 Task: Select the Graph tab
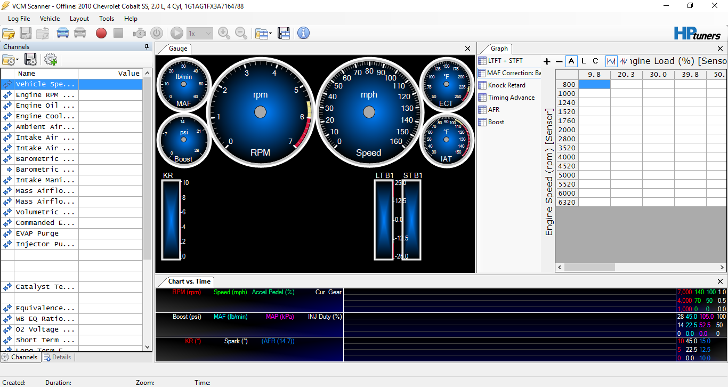pyautogui.click(x=499, y=49)
